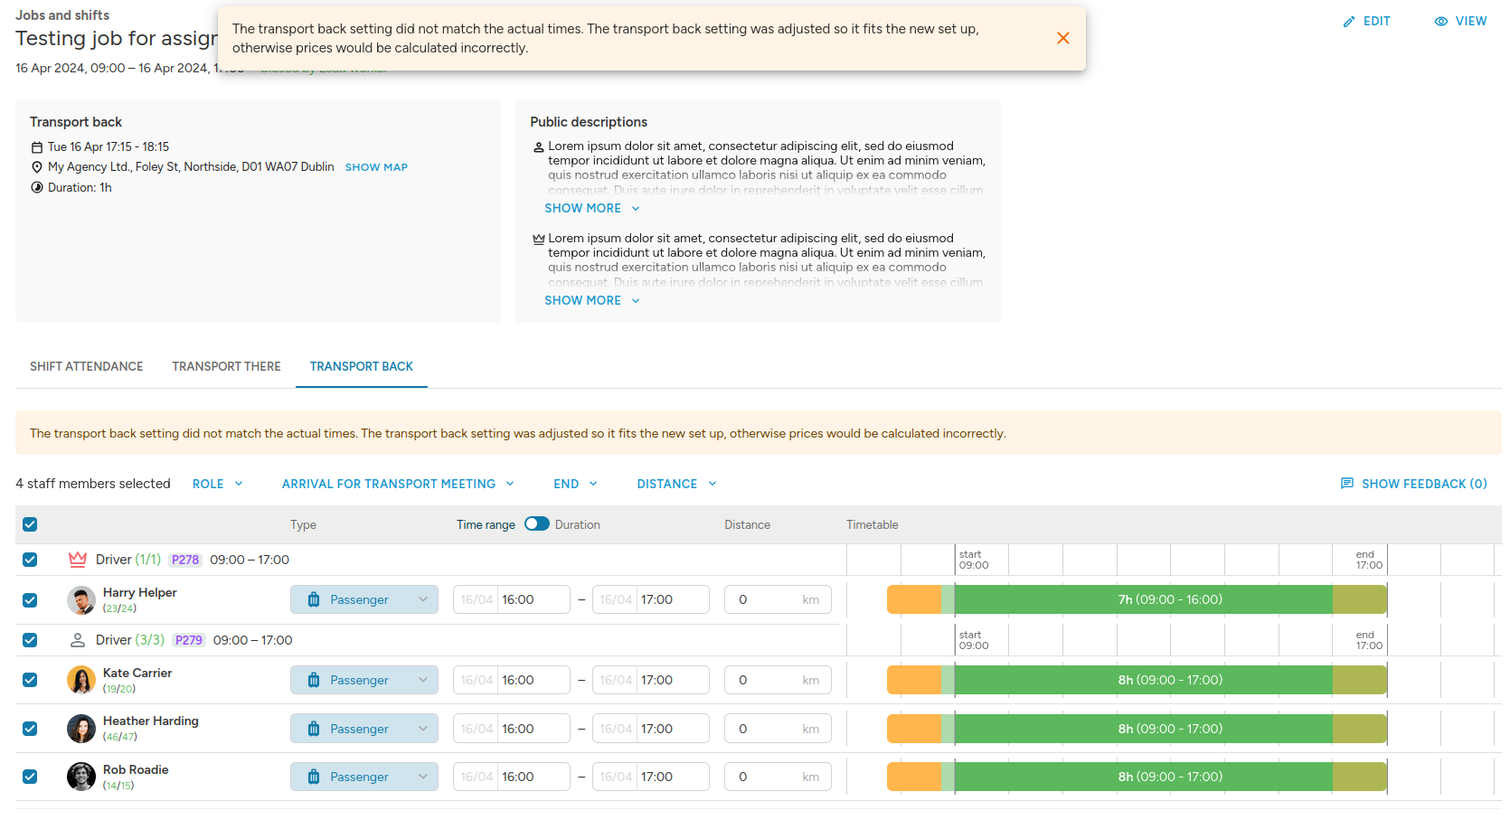This screenshot has height=820, width=1510.
Task: Click the duration clock icon
Action: (x=37, y=187)
